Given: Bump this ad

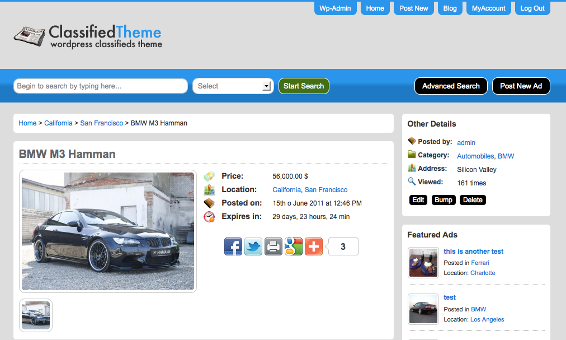Looking at the screenshot, I should 444,200.
